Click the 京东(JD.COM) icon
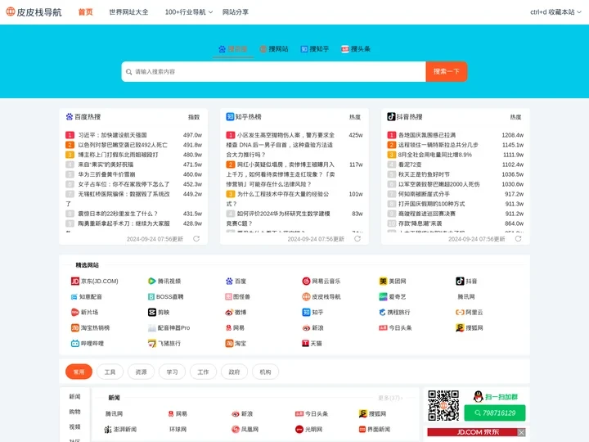 (75, 281)
